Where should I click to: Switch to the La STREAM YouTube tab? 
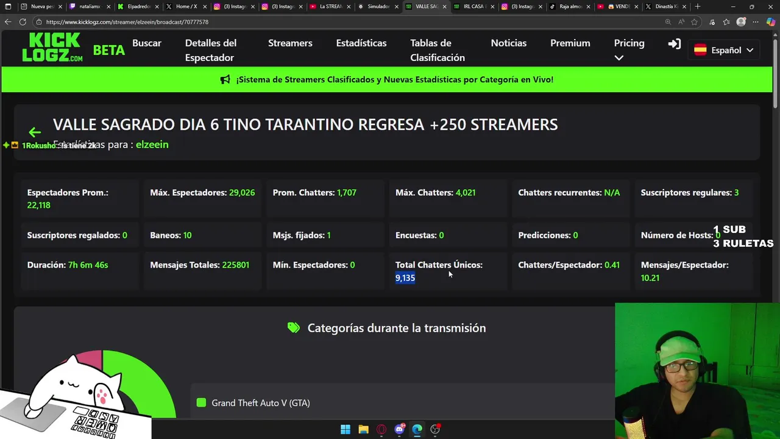(330, 6)
